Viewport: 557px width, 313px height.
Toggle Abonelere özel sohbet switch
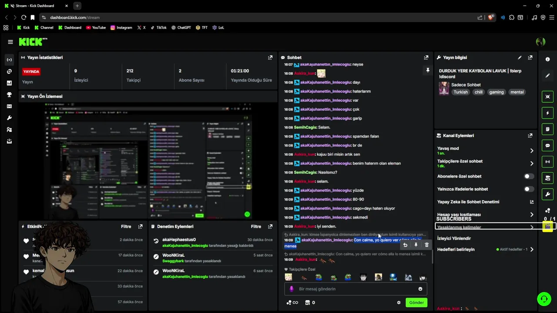pos(529,176)
